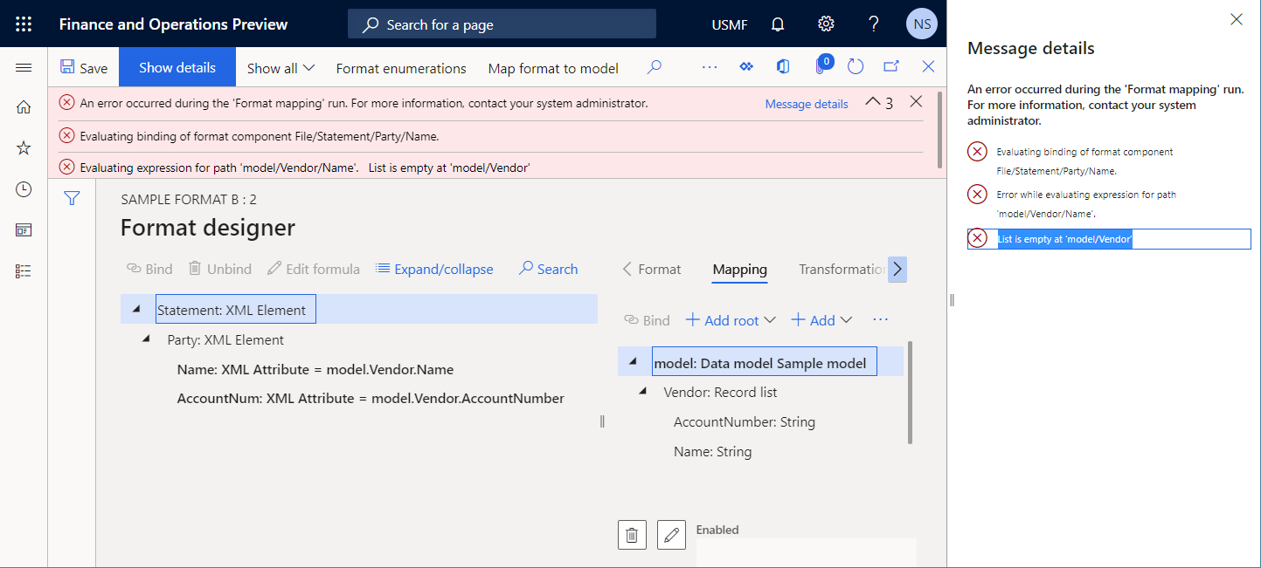Close the Format designer form
The image size is (1261, 568).
click(928, 67)
